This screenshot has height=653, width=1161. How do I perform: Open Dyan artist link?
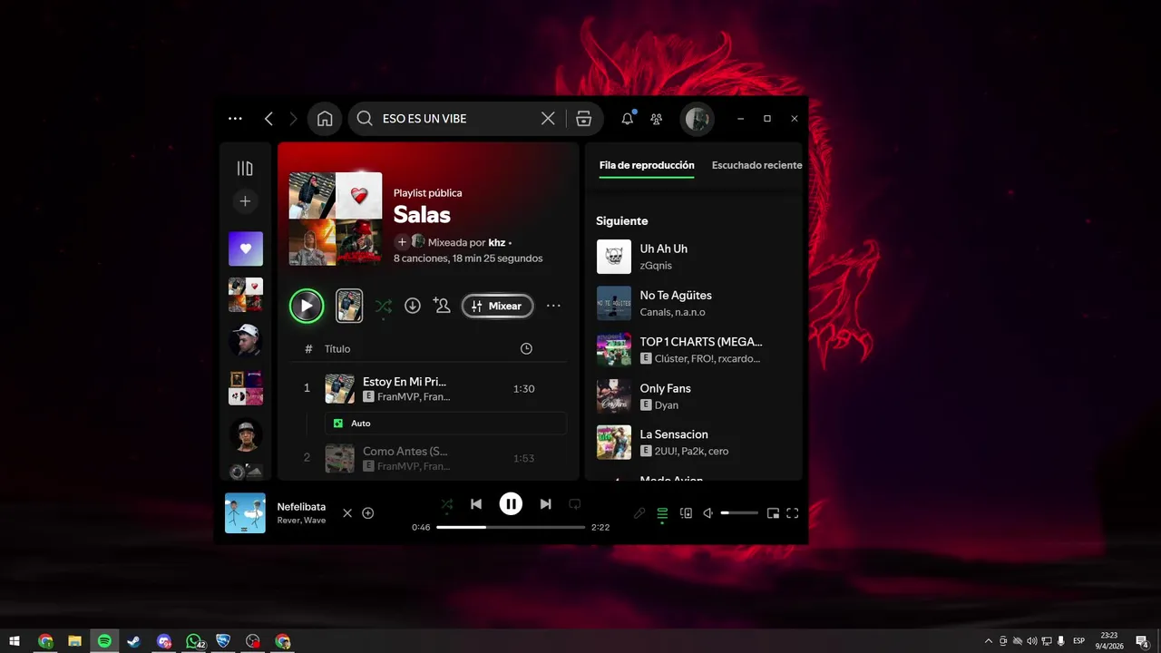click(667, 405)
